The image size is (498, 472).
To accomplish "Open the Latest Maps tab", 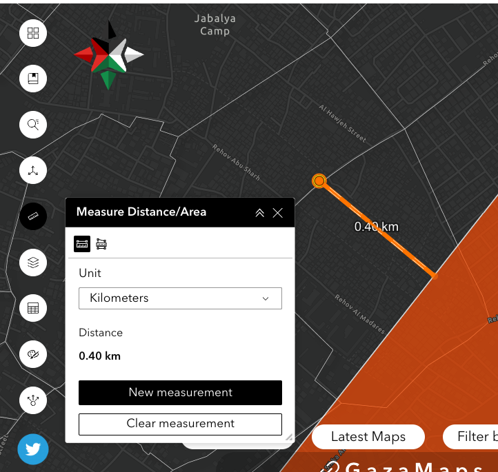I will click(368, 437).
